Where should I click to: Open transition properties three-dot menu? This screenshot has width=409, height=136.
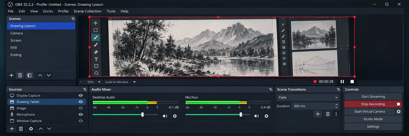click(x=336, y=114)
